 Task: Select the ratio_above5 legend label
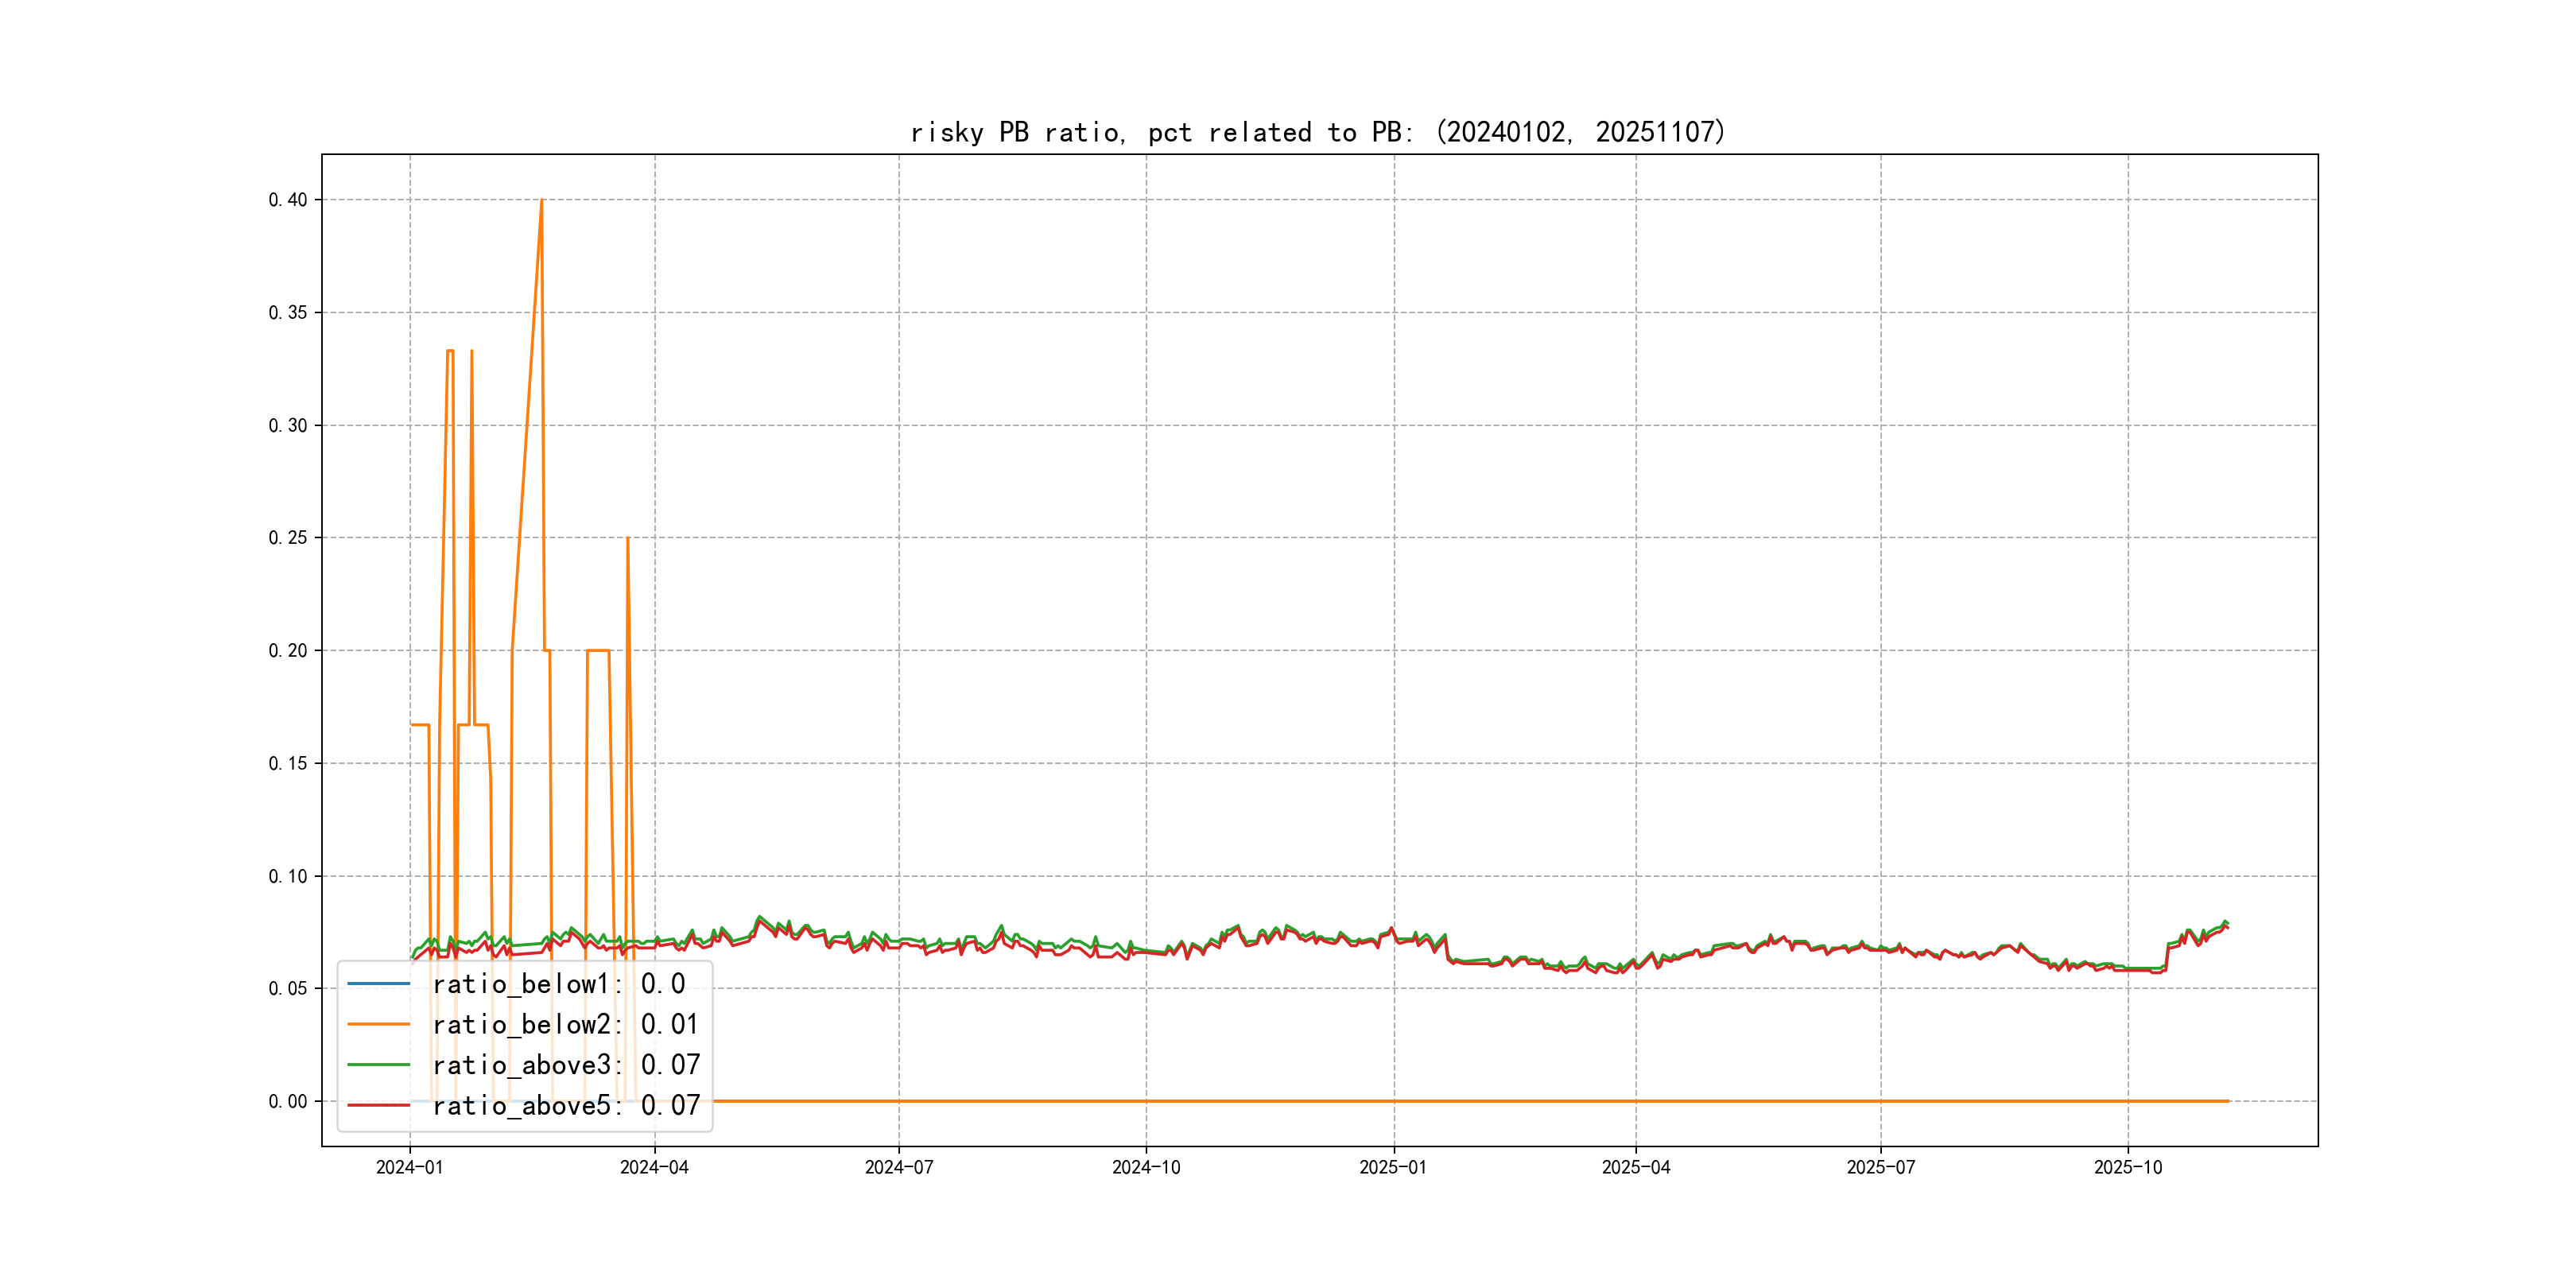point(566,1105)
